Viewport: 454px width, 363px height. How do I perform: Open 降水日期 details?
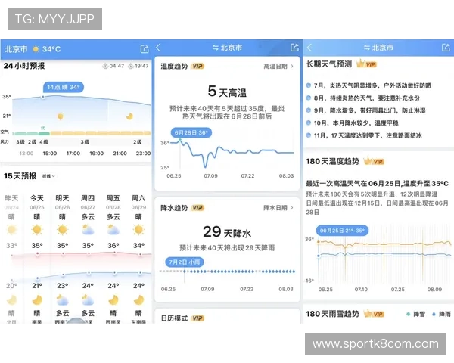(278, 208)
